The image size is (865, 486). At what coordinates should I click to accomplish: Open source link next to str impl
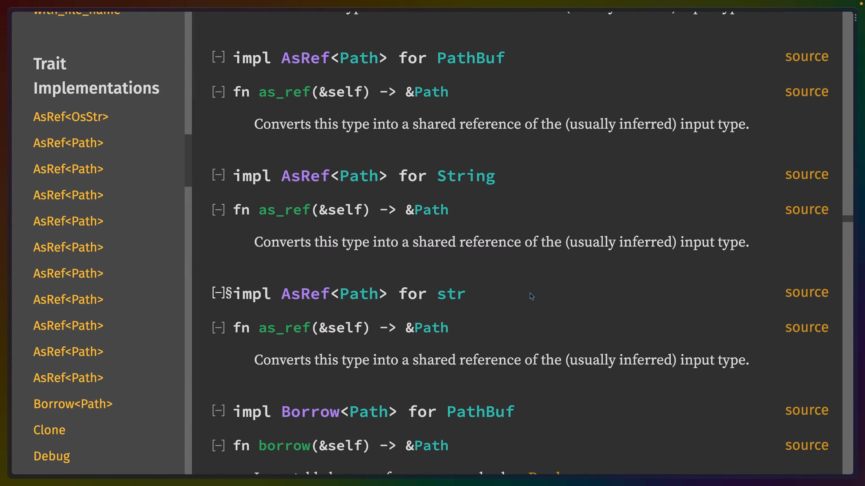[806, 292]
